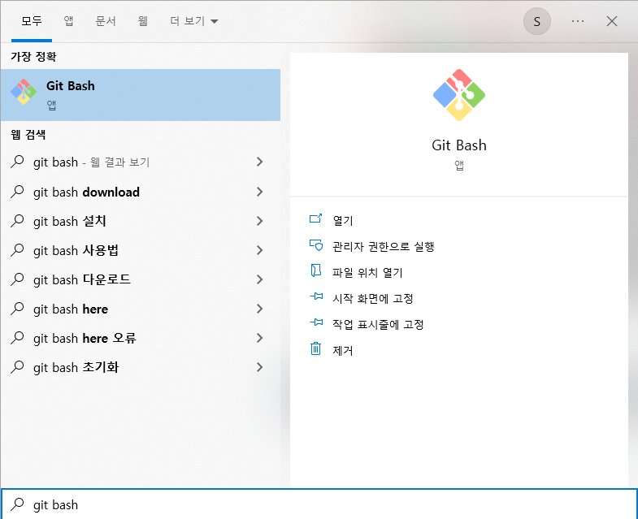The width and height of the screenshot is (638, 519).
Task: Click search icon beside 'git bash download'
Action: pos(17,191)
